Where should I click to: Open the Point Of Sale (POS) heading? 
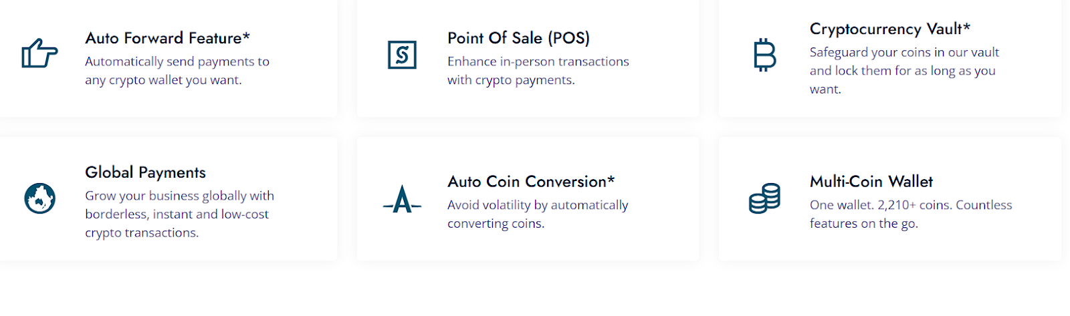518,38
